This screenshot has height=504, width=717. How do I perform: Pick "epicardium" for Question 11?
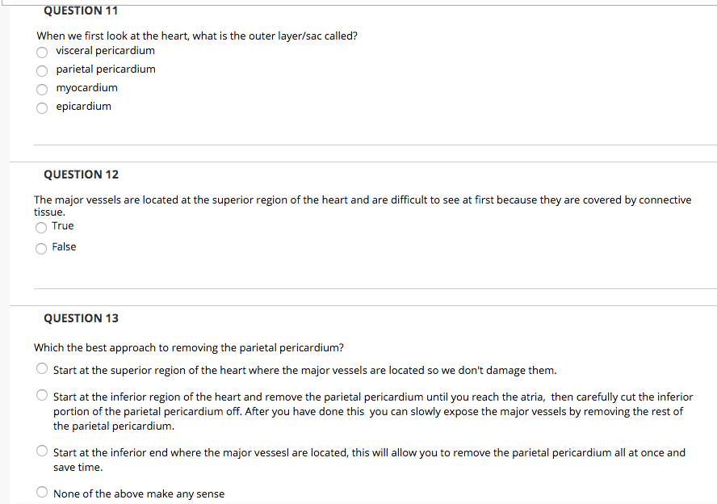(41, 107)
